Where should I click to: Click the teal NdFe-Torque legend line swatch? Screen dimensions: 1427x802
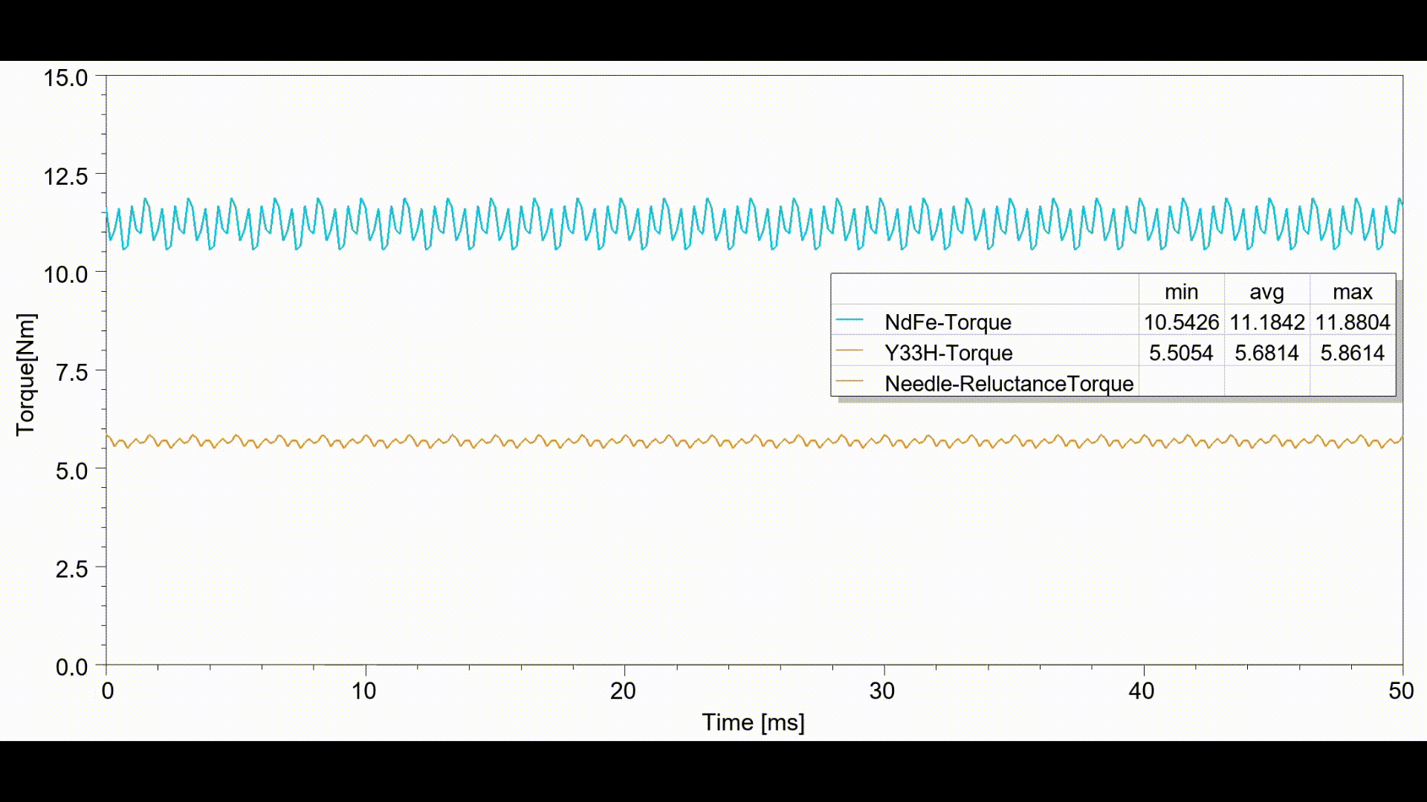click(850, 320)
